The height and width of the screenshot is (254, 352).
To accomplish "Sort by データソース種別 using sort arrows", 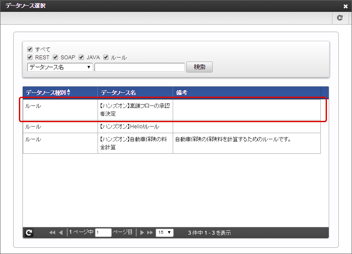I will pyautogui.click(x=68, y=93).
